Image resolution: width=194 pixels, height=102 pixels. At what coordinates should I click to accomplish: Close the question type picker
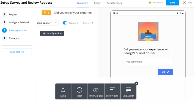tap(136, 83)
